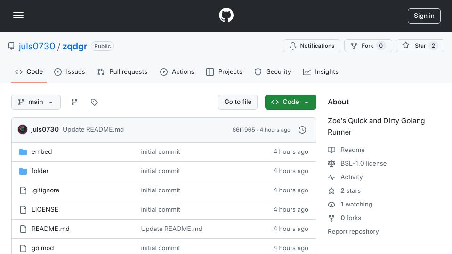Click embed row's initial commit message
Image resolution: width=452 pixels, height=254 pixels.
tap(161, 152)
